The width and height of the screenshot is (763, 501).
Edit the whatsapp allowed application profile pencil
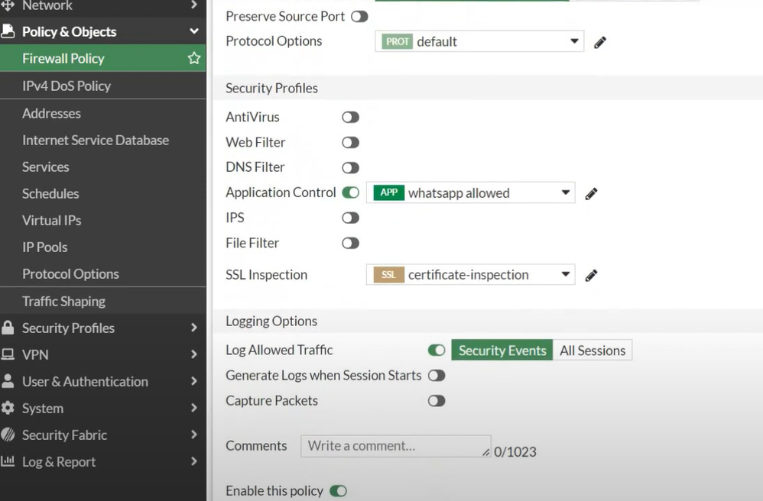coord(591,194)
